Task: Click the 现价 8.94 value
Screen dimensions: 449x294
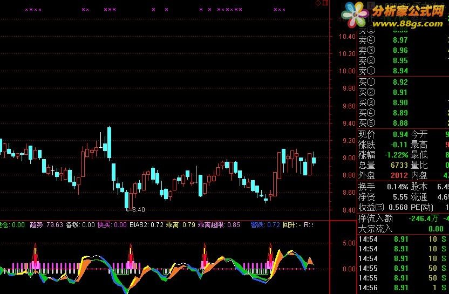Action: pos(400,134)
